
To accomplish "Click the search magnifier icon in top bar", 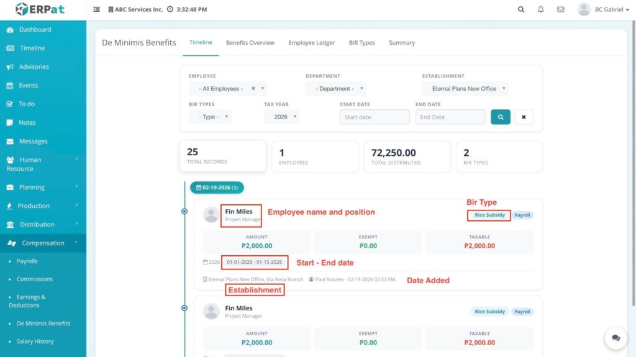I will tap(521, 9).
